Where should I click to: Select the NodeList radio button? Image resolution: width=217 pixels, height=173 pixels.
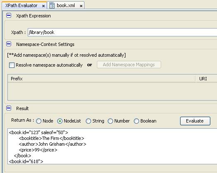point(60,121)
